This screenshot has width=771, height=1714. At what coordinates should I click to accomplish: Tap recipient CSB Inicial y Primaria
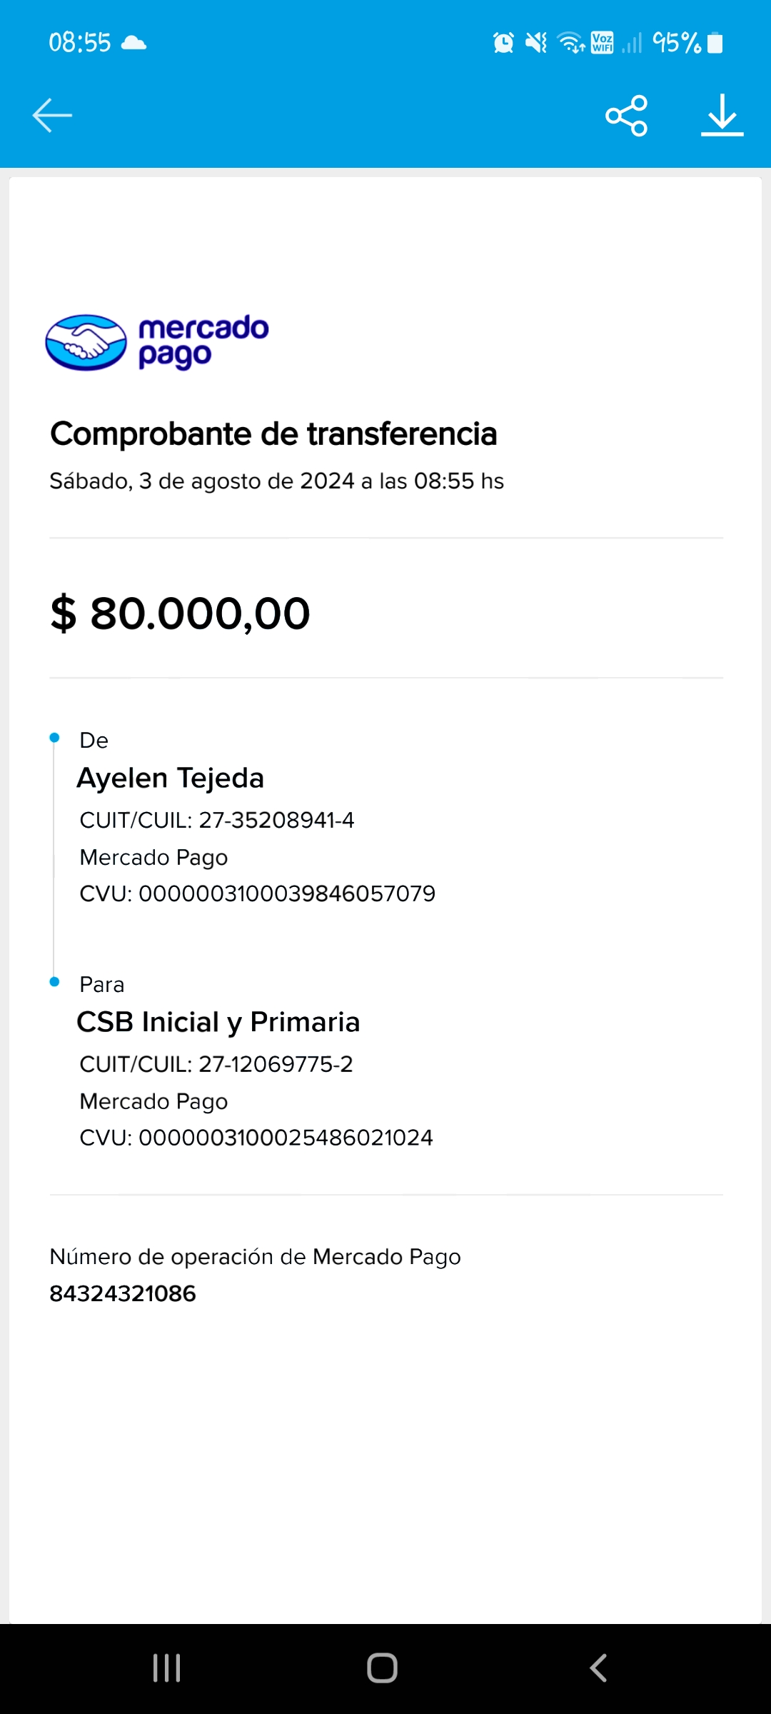218,1022
